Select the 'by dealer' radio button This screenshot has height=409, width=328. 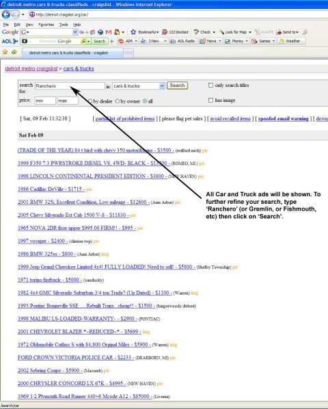90,101
